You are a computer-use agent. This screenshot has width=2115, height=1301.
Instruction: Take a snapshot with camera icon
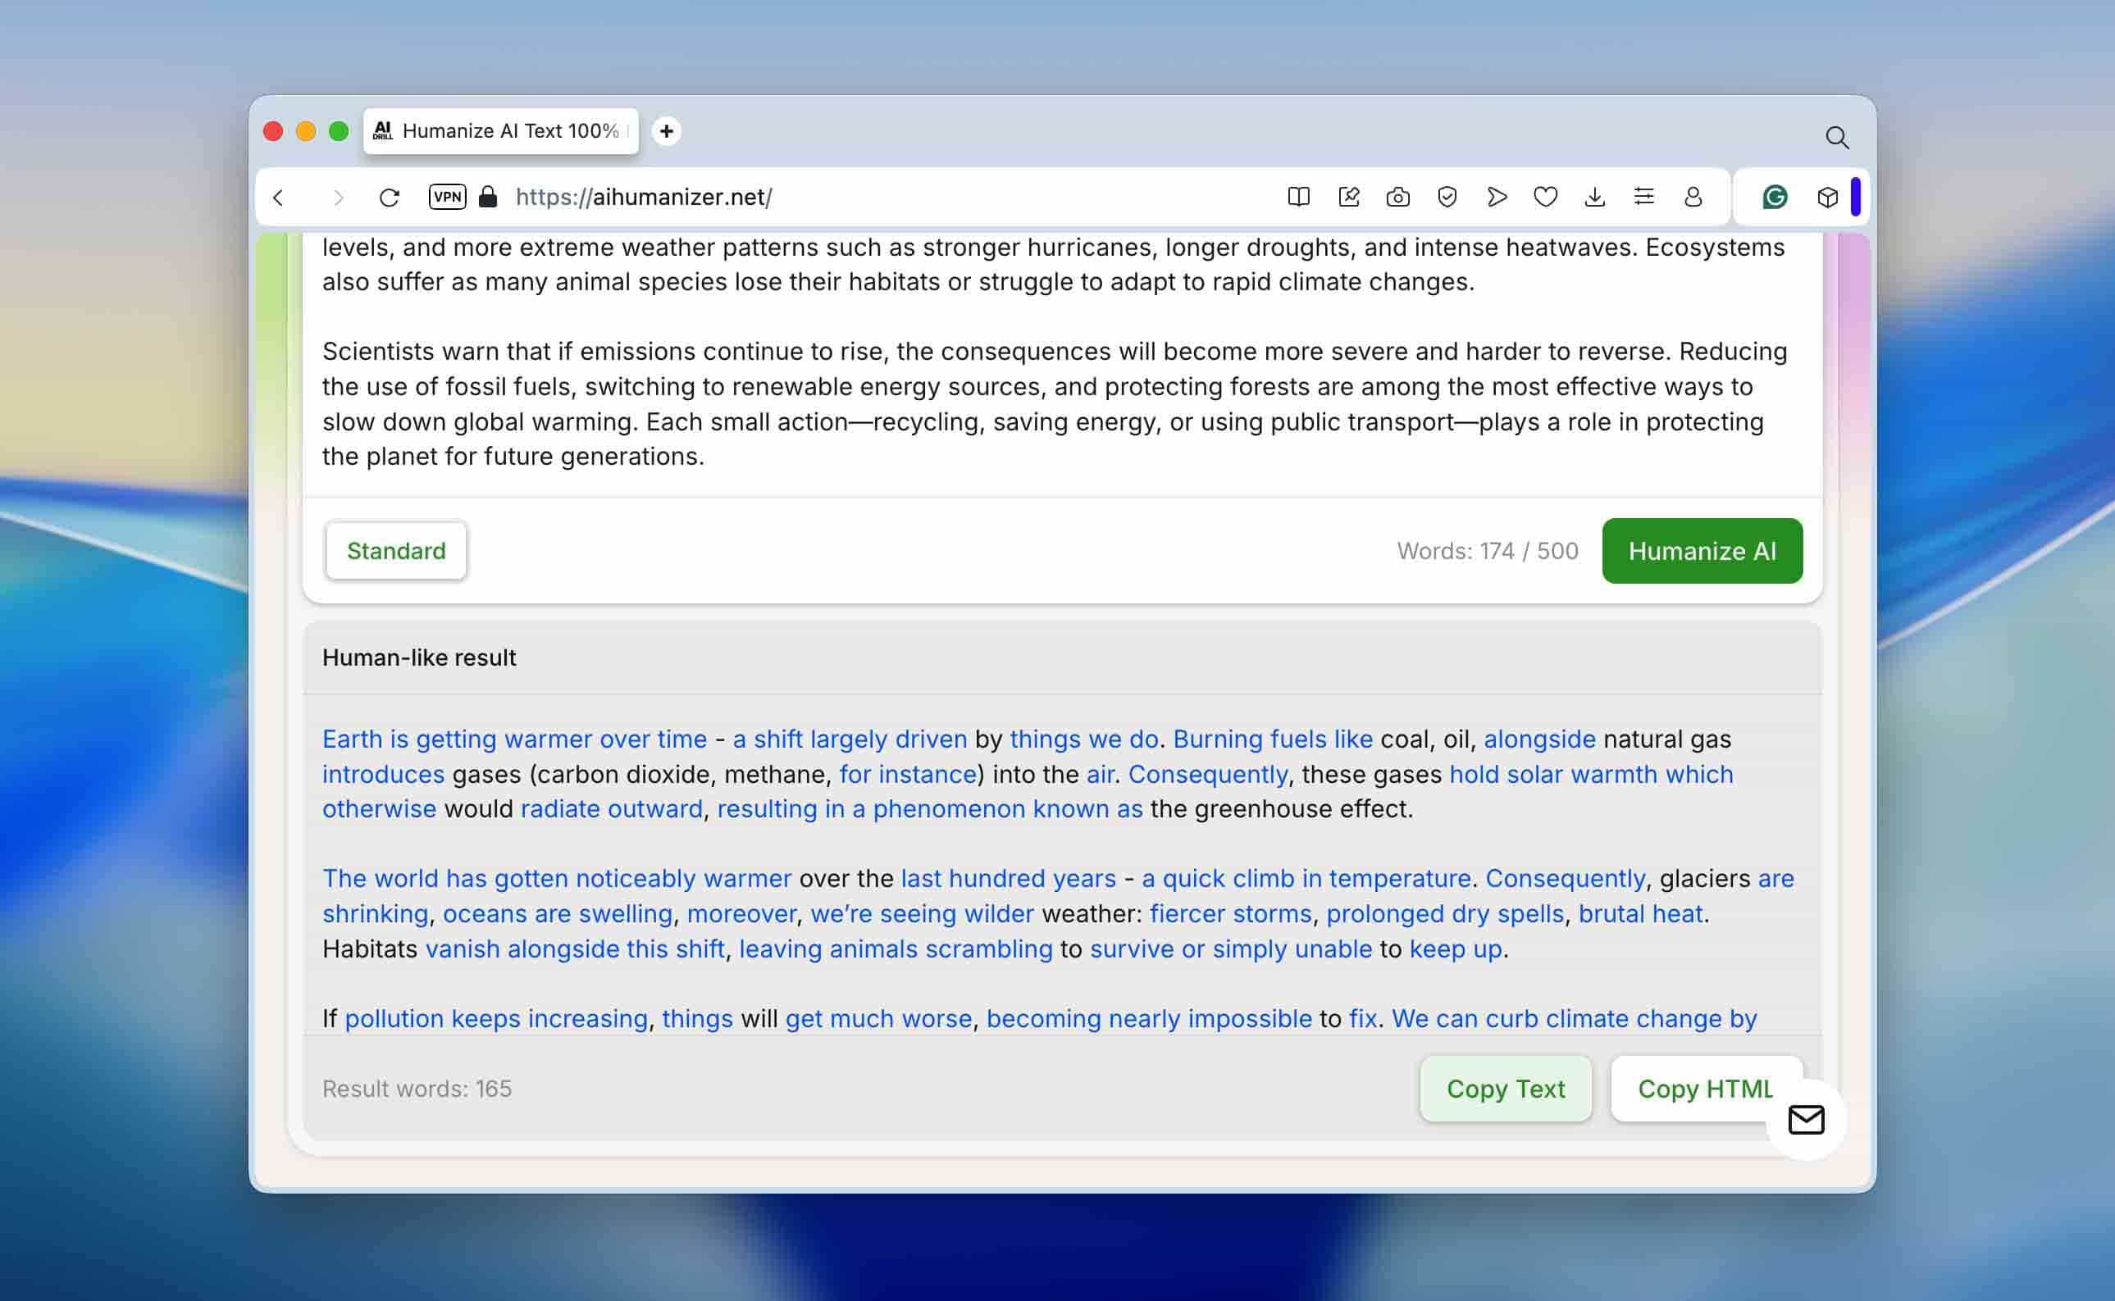(x=1398, y=197)
